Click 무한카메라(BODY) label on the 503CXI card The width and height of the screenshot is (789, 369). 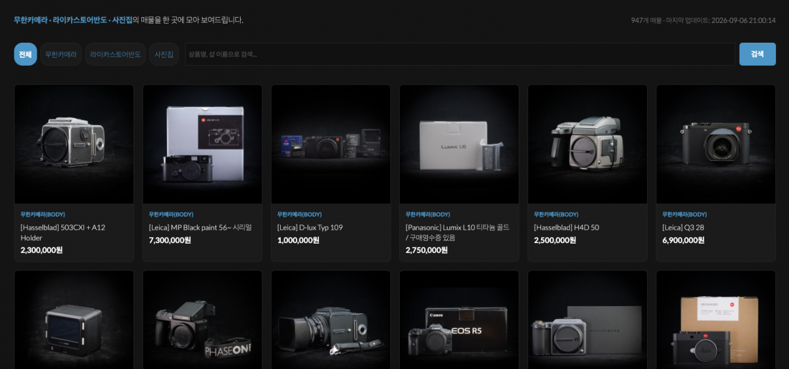(43, 214)
